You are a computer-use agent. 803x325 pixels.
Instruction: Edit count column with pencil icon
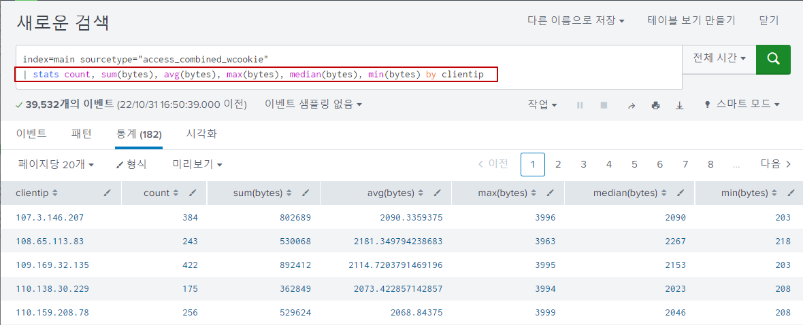coord(193,193)
